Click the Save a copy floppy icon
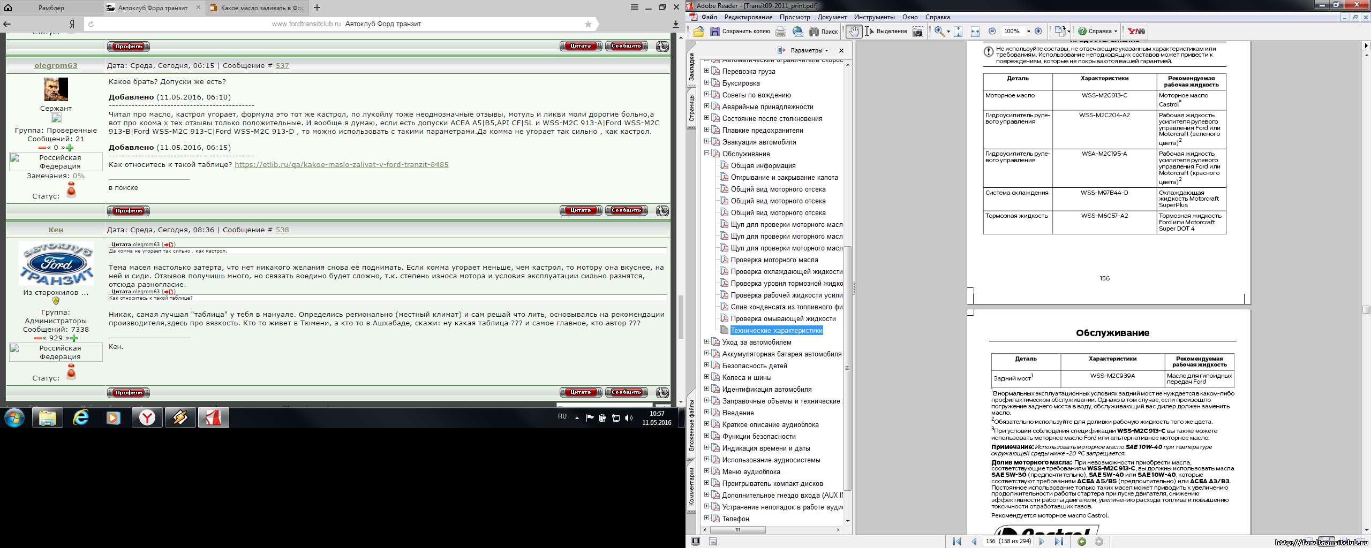Viewport: 1371px width, 548px height. point(714,32)
